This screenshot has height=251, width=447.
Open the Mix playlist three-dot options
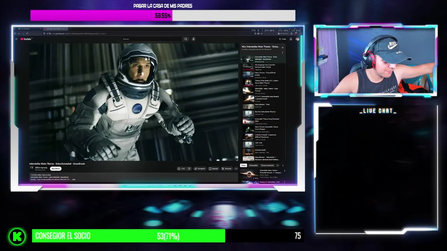283,53
